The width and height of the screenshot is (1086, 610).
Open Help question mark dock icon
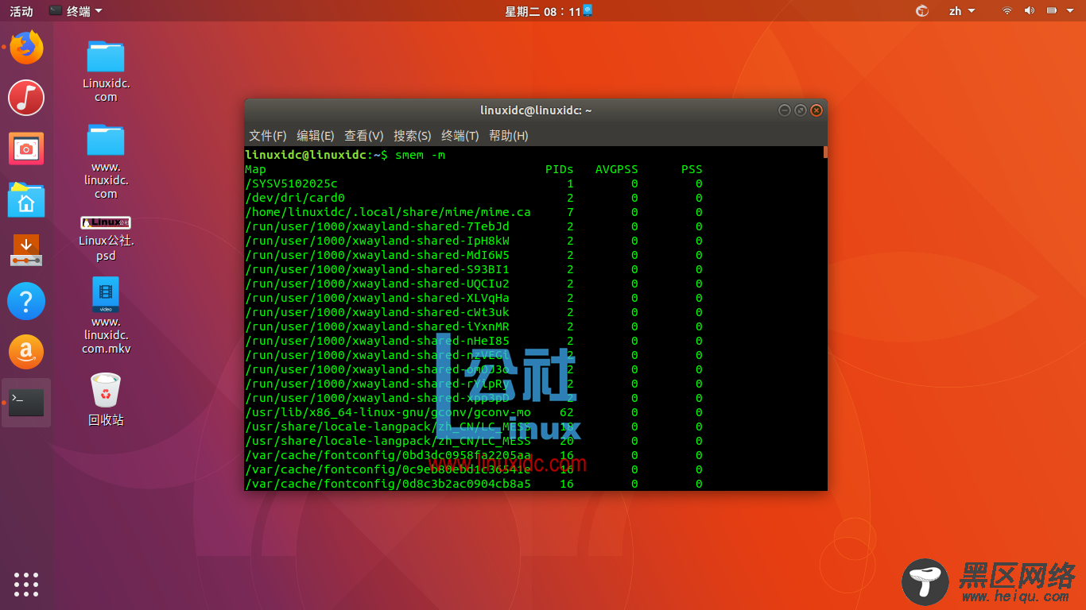pyautogui.click(x=26, y=301)
